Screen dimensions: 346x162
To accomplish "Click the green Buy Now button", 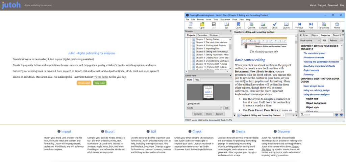I will pos(100,83).
